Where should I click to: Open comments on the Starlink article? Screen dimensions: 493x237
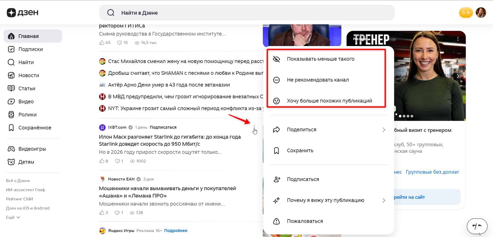119,161
